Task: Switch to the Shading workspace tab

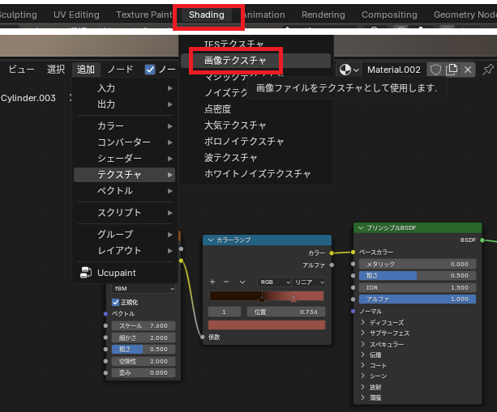Action: coord(207,15)
